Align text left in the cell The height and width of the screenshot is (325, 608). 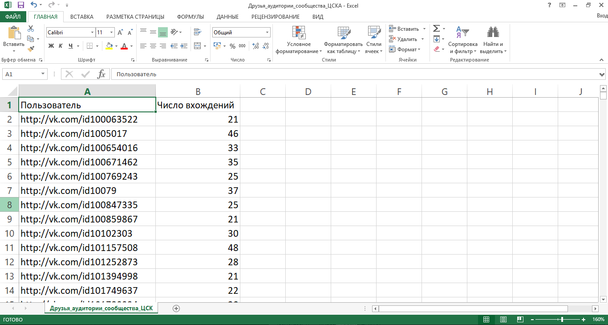click(x=143, y=46)
